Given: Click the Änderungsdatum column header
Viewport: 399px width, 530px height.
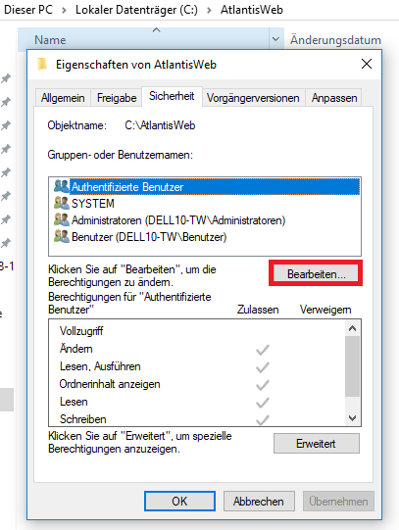Looking at the screenshot, I should [x=336, y=40].
